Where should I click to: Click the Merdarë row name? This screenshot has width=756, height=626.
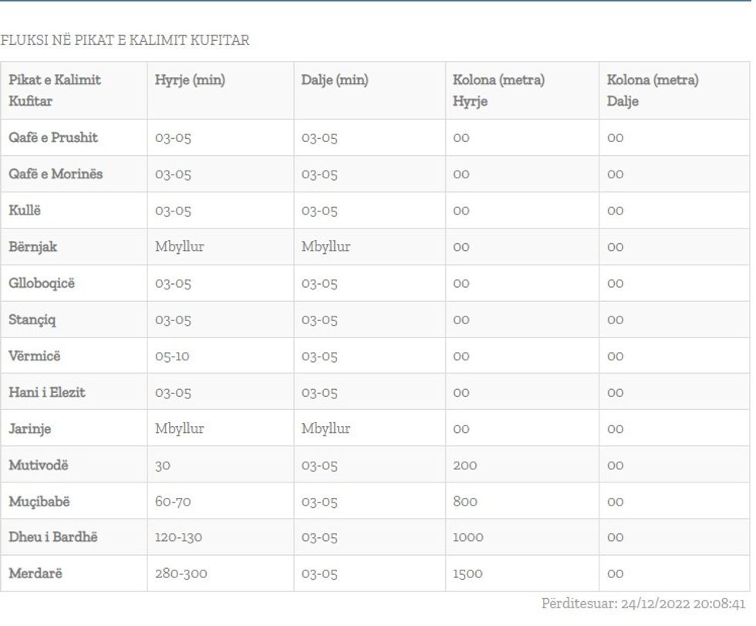[35, 574]
